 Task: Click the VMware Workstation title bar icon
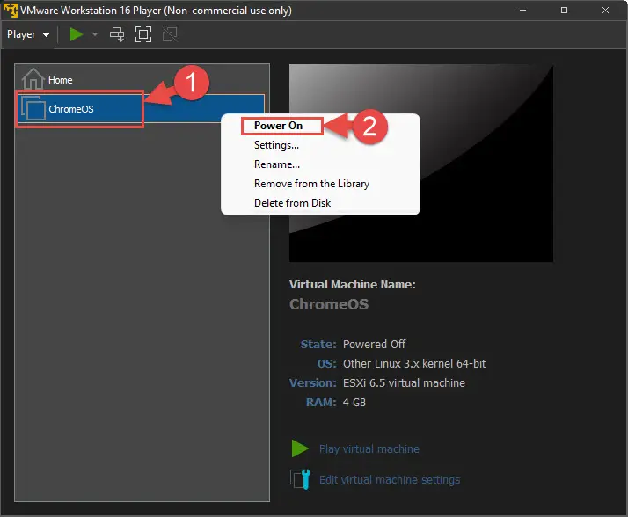[10, 10]
